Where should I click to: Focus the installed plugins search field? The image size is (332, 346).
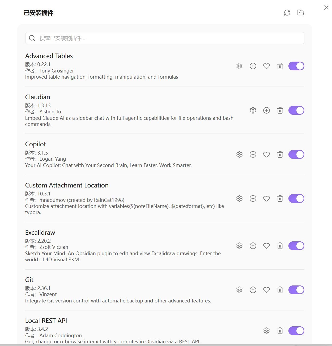click(x=165, y=38)
